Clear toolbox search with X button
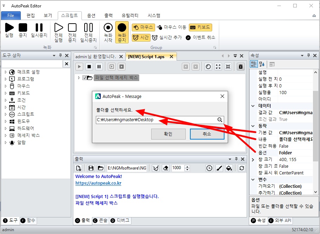The height and width of the screenshot is (234, 320). pos(67,64)
